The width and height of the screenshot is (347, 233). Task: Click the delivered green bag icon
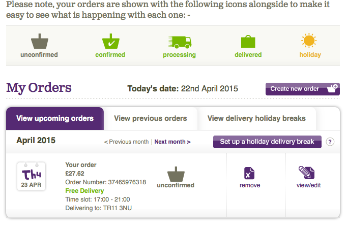click(248, 42)
